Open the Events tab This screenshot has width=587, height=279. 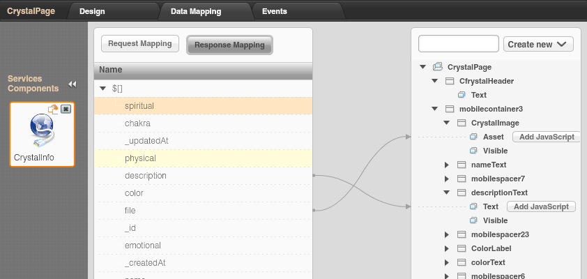coord(274,11)
